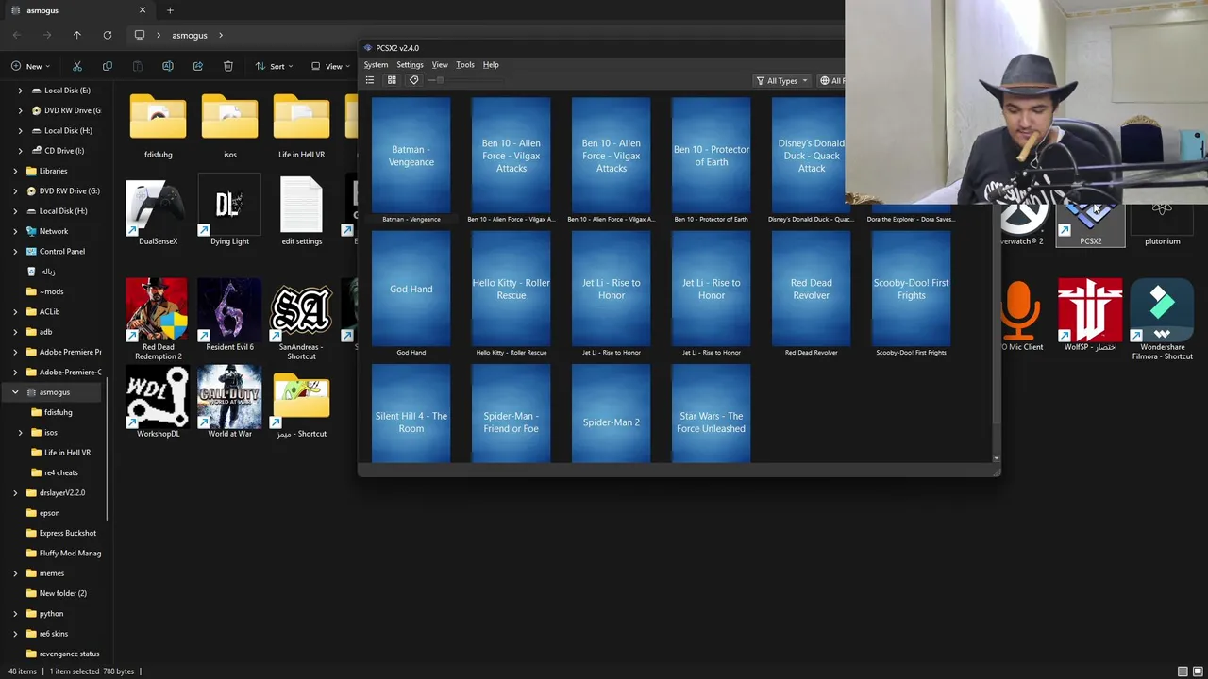This screenshot has height=679, width=1208.
Task: Select the Scooby-Doo! First Frights cover
Action: (x=912, y=289)
